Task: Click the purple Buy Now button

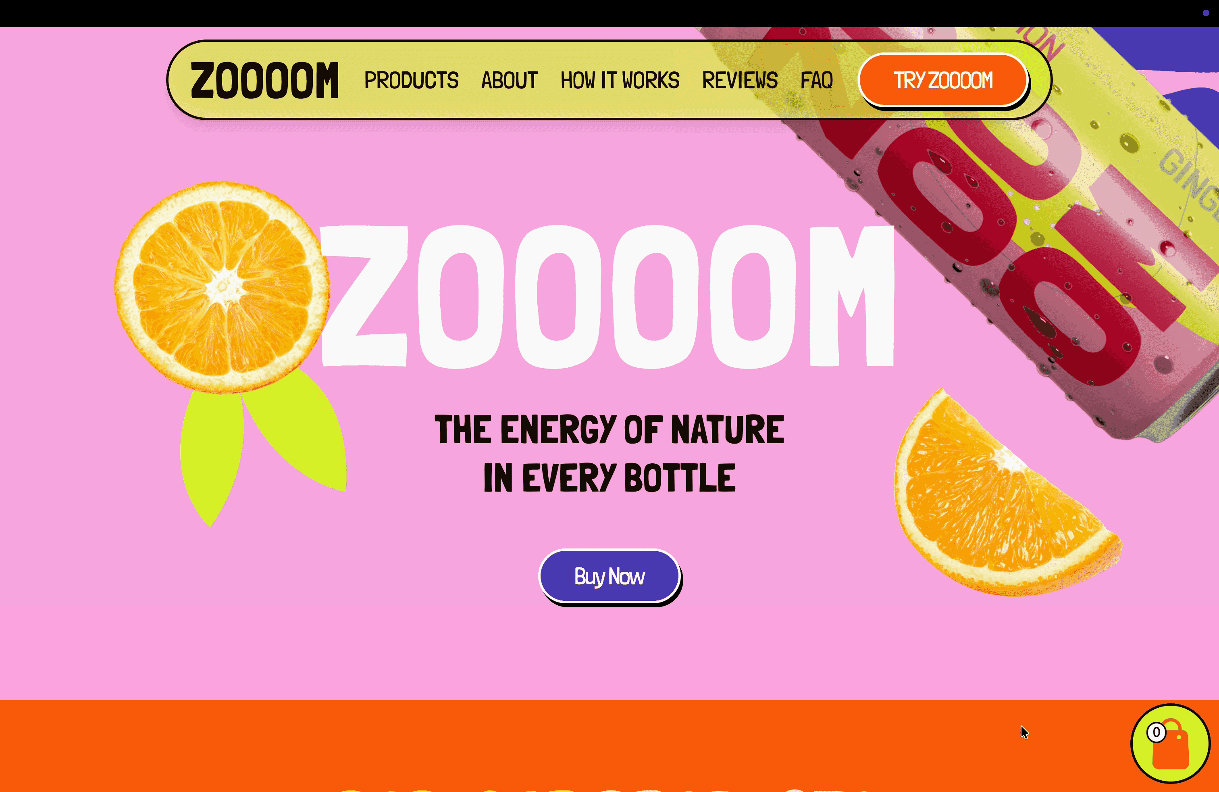Action: 609,576
